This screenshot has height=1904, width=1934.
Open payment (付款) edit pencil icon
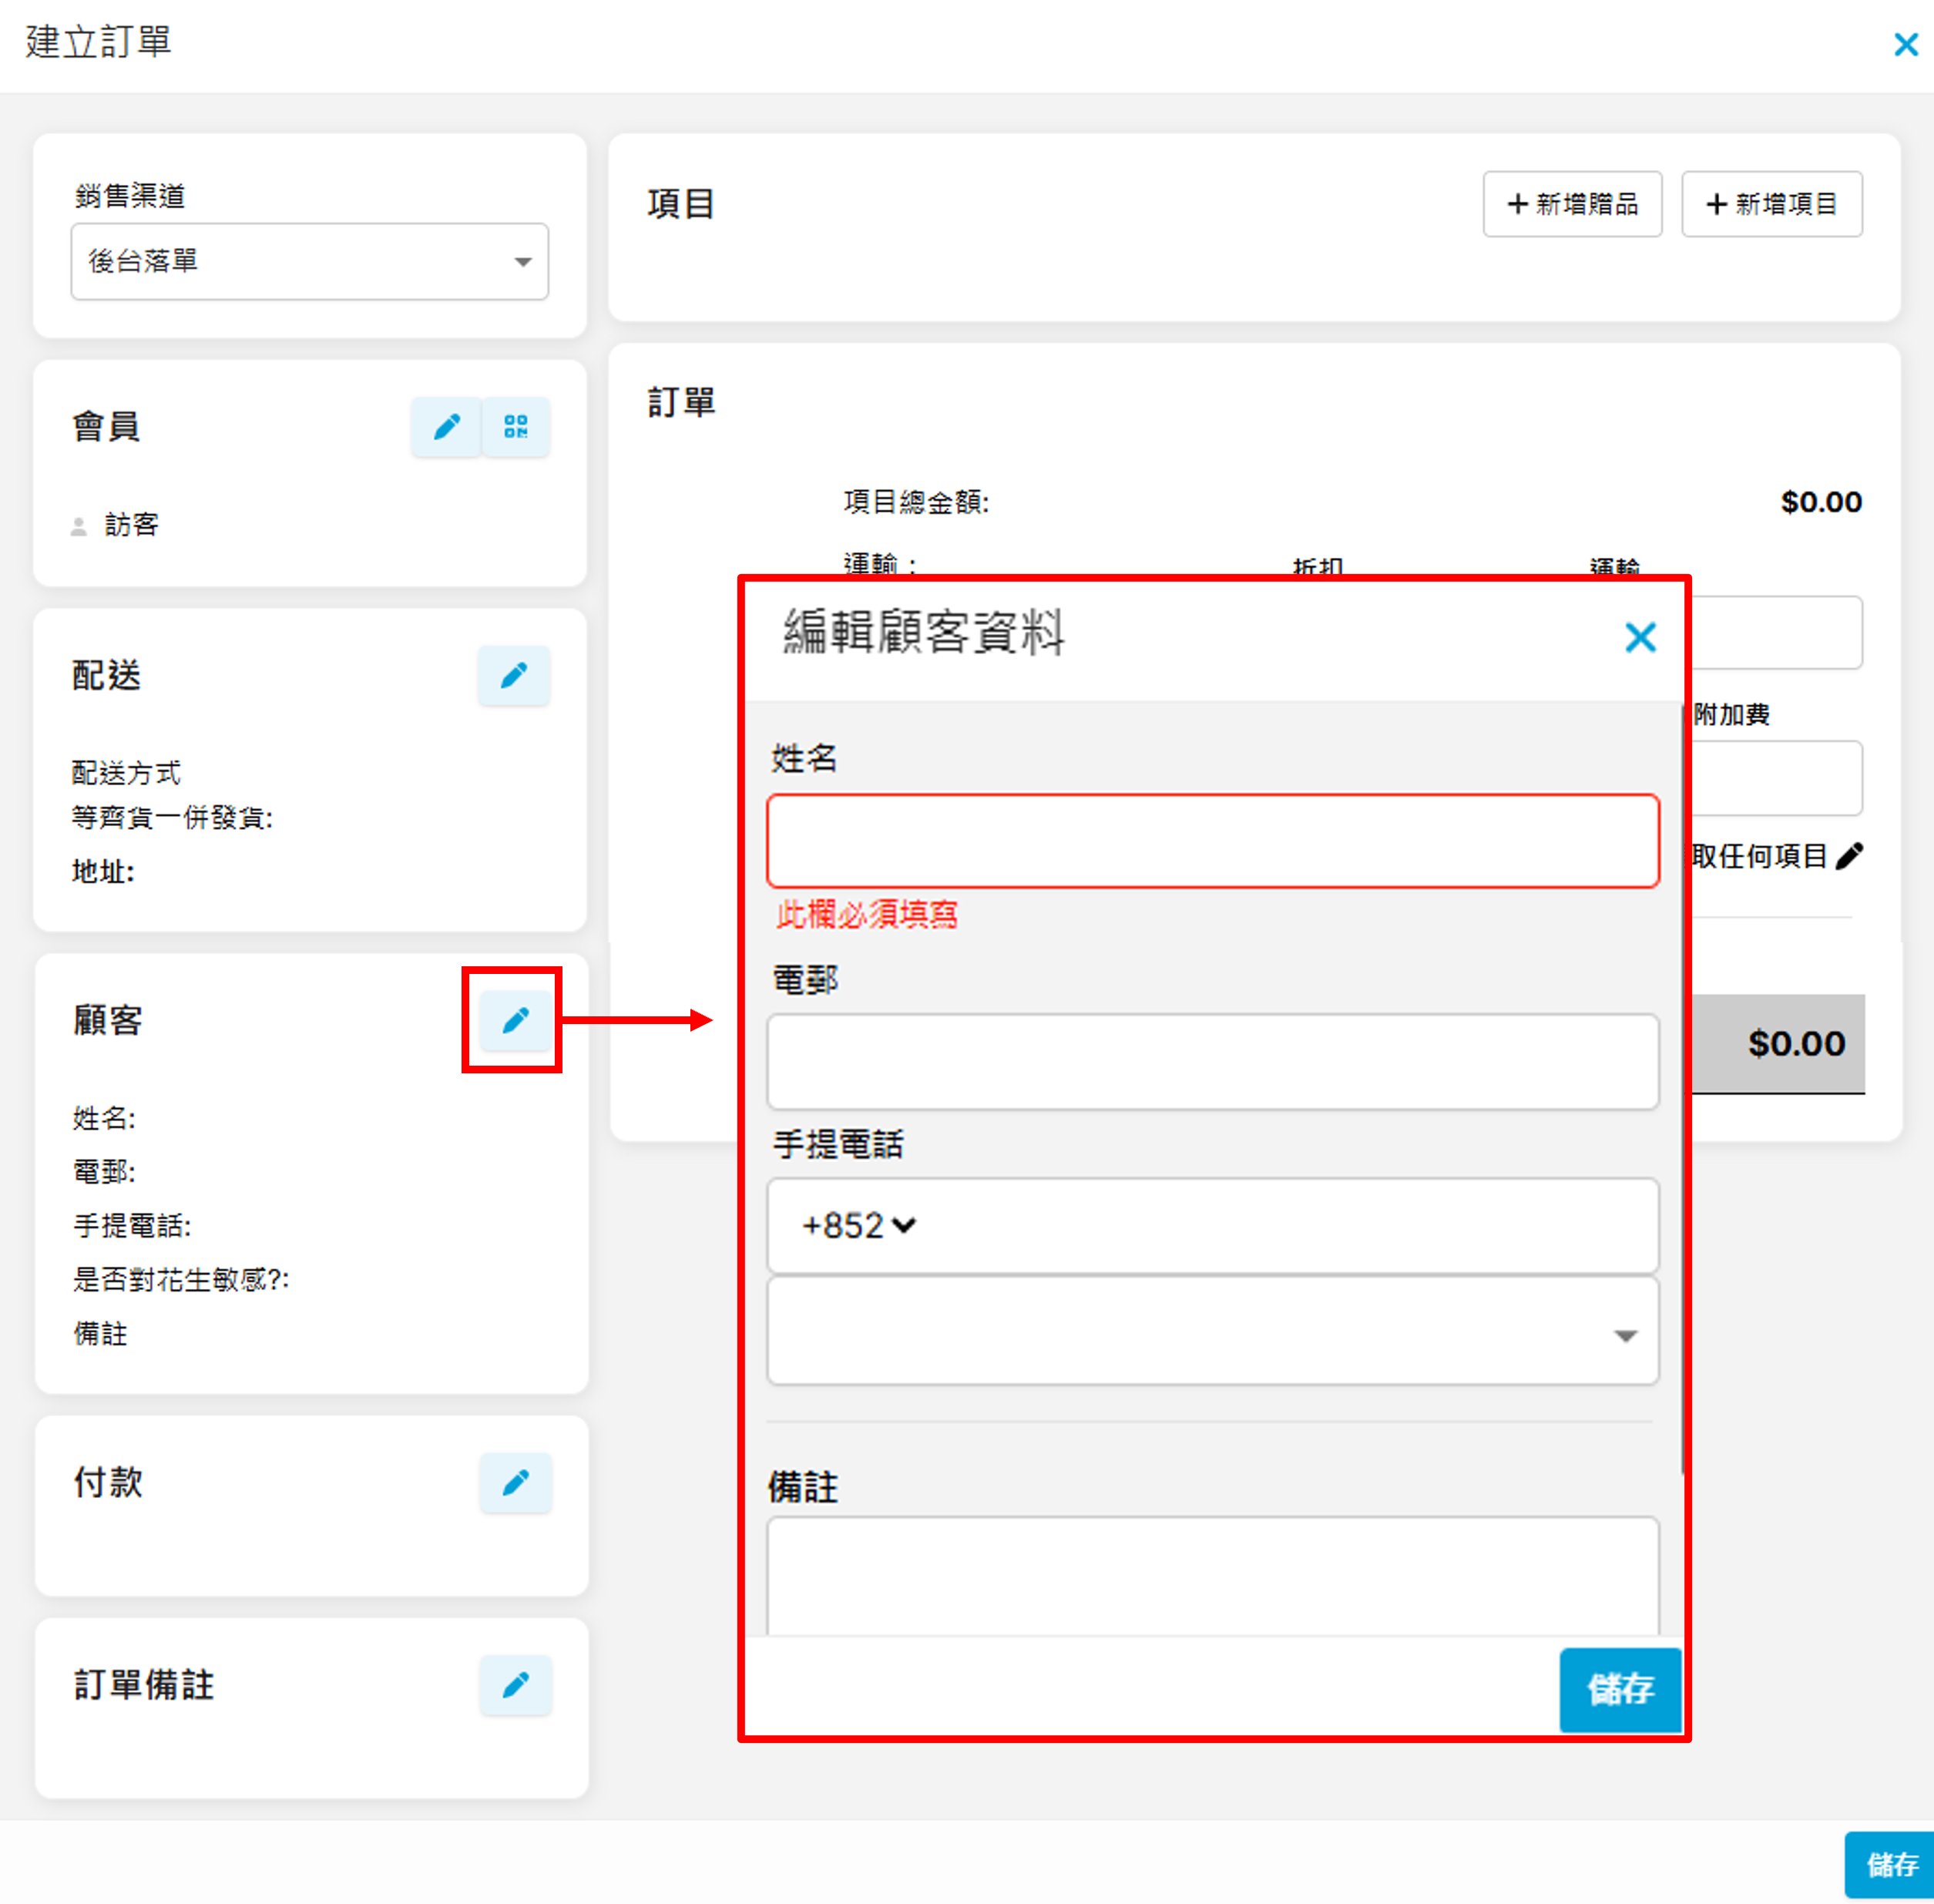(515, 1482)
